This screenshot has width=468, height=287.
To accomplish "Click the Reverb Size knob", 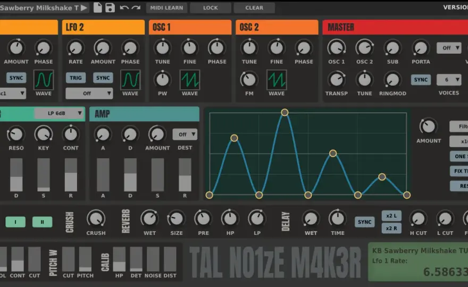I will [x=176, y=219].
